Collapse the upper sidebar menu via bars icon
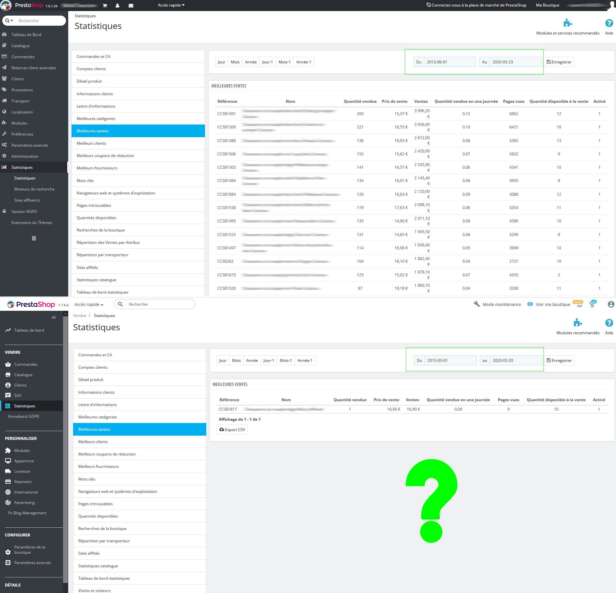Image resolution: width=616 pixels, height=593 pixels. (x=34, y=238)
